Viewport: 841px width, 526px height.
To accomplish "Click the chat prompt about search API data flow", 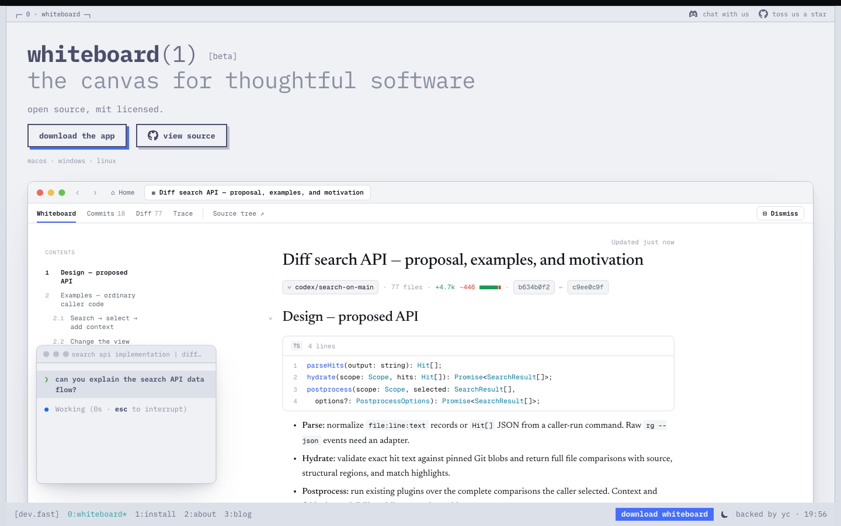I will point(126,385).
